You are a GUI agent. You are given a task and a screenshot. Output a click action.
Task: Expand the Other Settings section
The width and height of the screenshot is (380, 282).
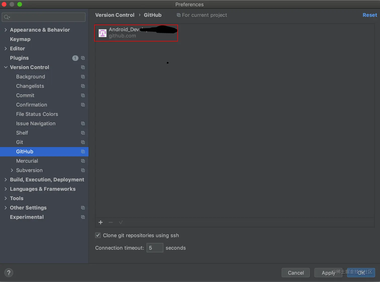pos(6,208)
